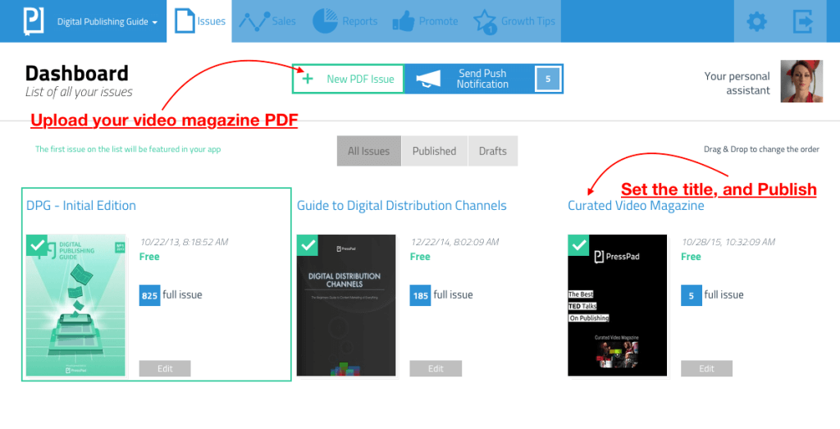Open Curated Video Magazine title link
The width and height of the screenshot is (840, 429).
636,206
